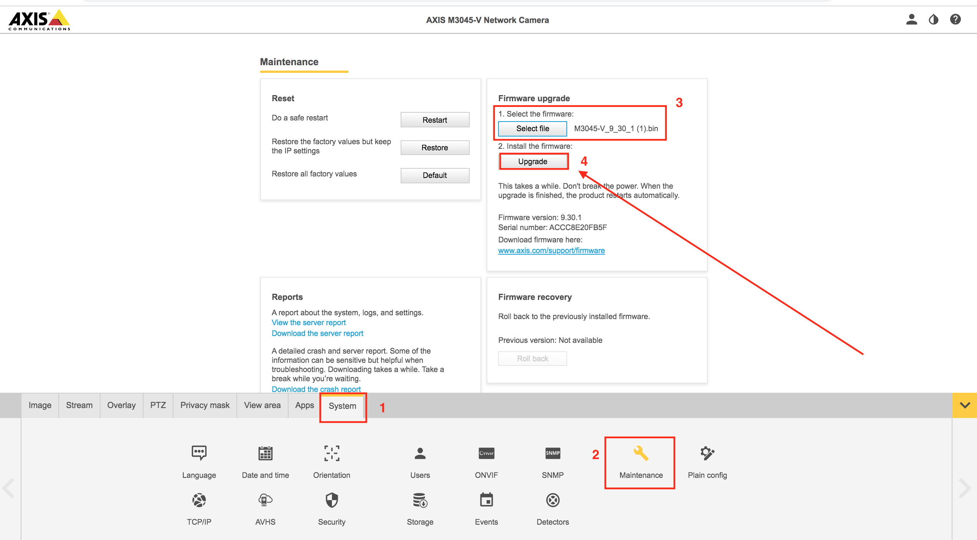Viewport: 977px width, 540px height.
Task: Click the AXIS Communications logo
Action: click(39, 20)
